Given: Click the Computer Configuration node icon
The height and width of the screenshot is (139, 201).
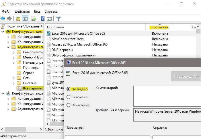Looking at the screenshot, I should [x=8, y=32].
